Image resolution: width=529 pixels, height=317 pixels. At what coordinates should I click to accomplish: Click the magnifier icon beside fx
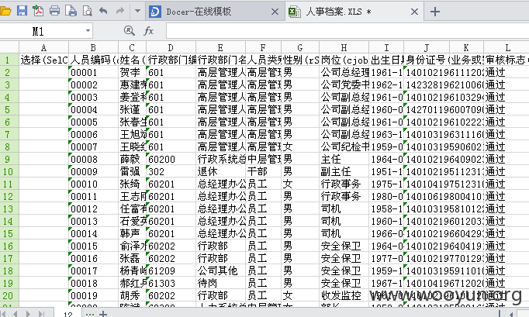tap(130, 31)
